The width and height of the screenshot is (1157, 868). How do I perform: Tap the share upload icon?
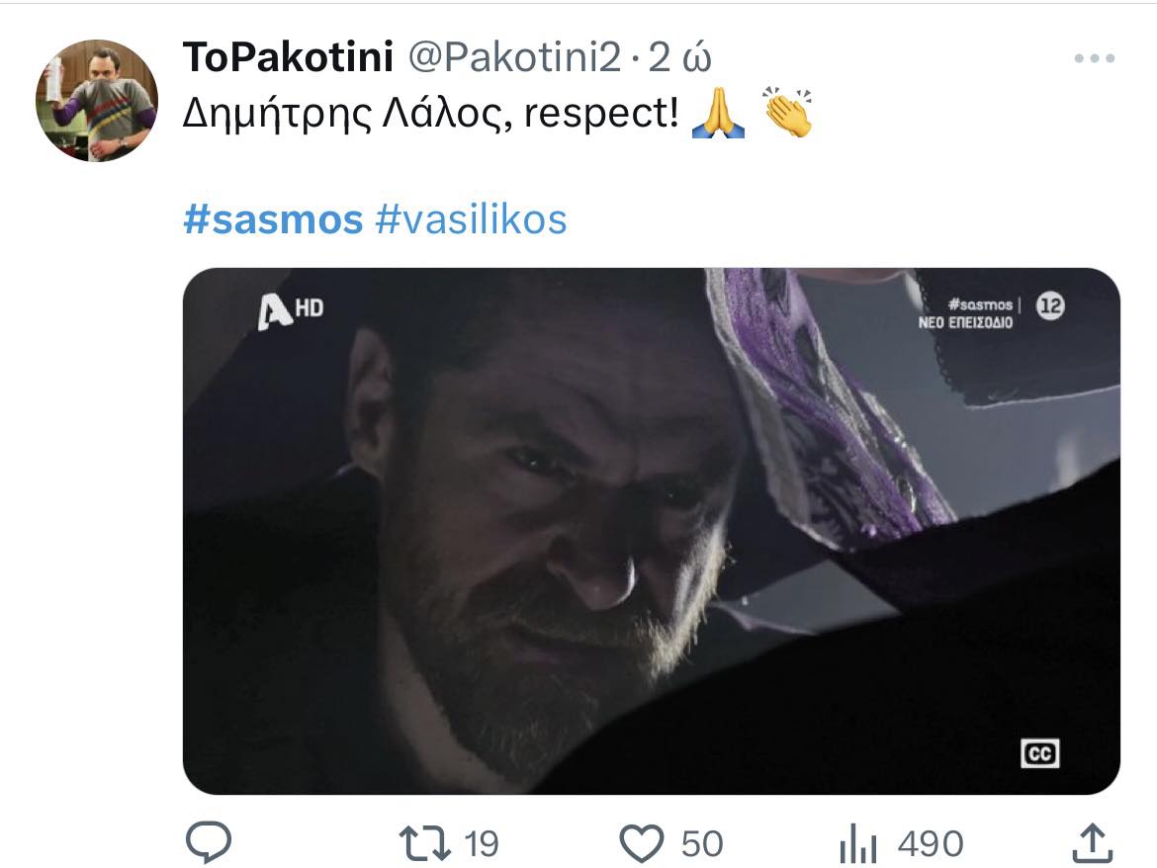pos(1091,843)
